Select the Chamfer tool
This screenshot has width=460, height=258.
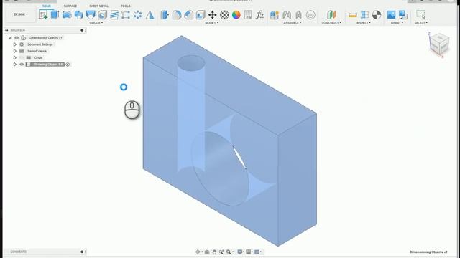pyautogui.click(x=188, y=14)
